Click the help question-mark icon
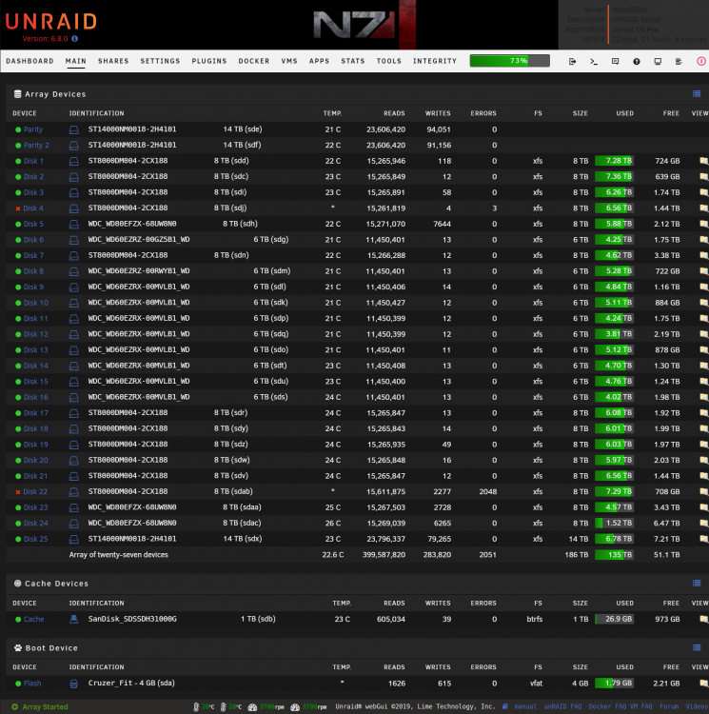Image resolution: width=709 pixels, height=714 pixels. click(x=637, y=62)
